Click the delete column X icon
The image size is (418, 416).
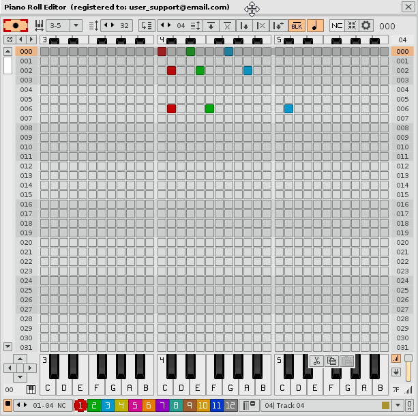[260, 26]
